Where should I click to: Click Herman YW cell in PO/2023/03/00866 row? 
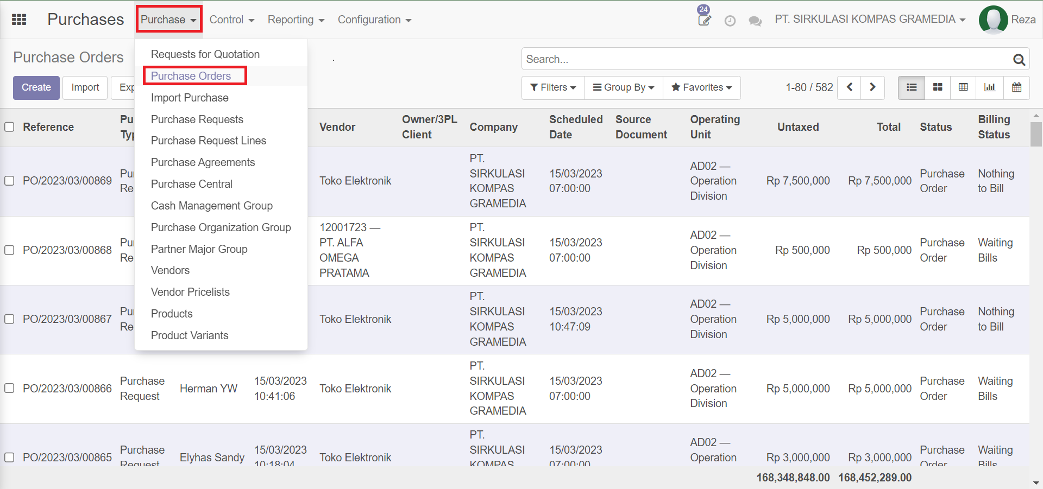coord(209,389)
